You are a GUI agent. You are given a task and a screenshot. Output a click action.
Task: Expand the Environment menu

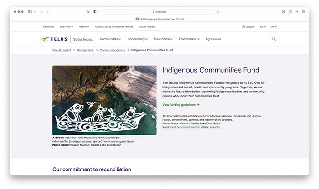[x=189, y=39]
